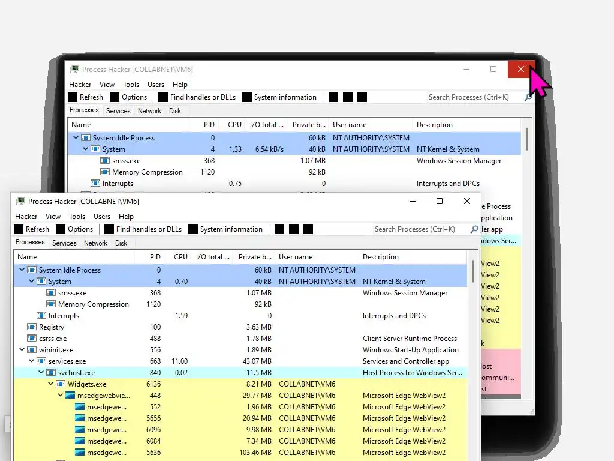Click the Memory Compression icon in front window
Viewport: 614px width, 461px height.
(51, 304)
